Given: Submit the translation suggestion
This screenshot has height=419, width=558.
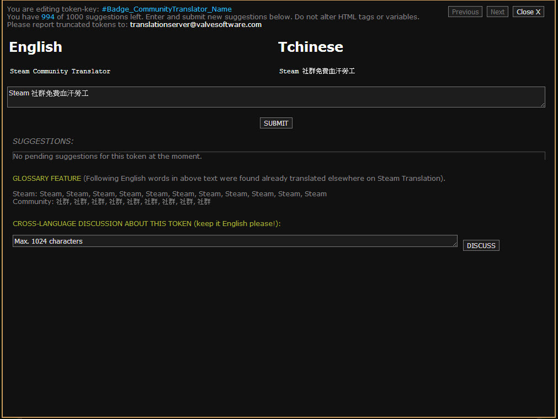Looking at the screenshot, I should 276,123.
